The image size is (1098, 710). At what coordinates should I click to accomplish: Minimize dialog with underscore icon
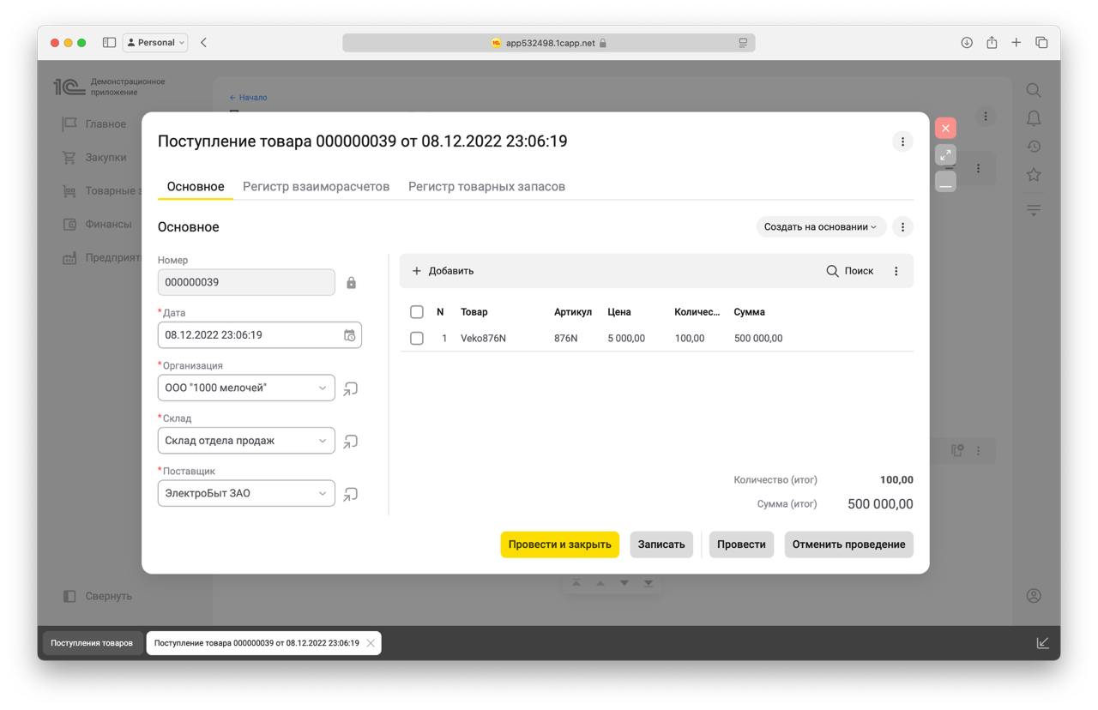click(945, 182)
